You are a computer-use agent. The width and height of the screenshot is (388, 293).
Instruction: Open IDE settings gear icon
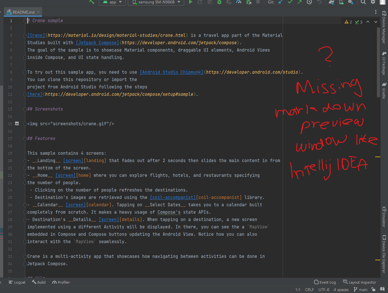point(373,2)
